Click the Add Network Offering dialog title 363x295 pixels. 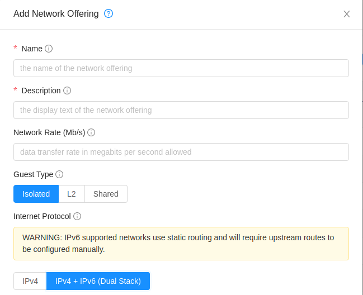point(56,14)
